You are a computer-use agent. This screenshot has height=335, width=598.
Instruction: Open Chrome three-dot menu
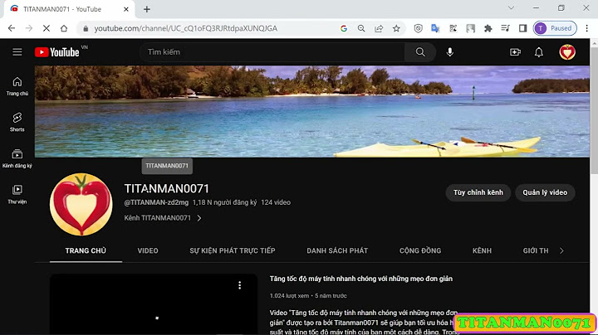coord(587,28)
